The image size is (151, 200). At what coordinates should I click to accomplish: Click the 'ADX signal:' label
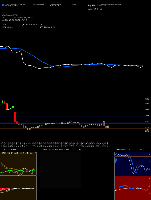pyautogui.click(x=7, y=27)
